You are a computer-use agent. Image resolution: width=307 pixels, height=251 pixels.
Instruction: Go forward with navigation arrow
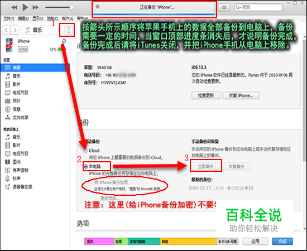[15, 30]
